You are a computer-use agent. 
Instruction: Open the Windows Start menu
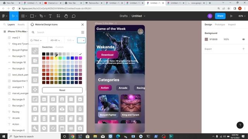point(3,136)
